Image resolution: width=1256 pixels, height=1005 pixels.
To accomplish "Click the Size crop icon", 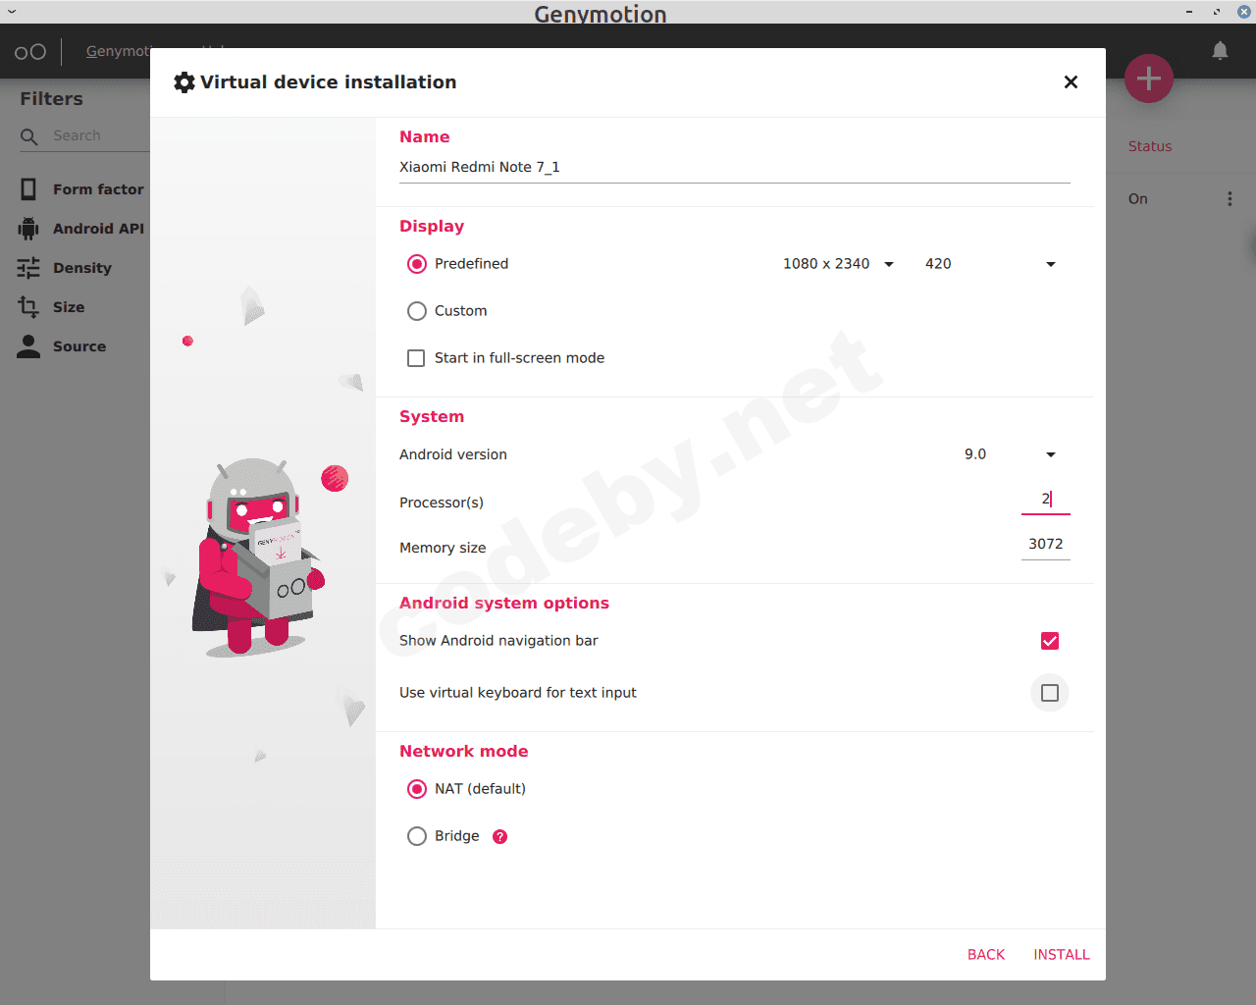I will [28, 307].
